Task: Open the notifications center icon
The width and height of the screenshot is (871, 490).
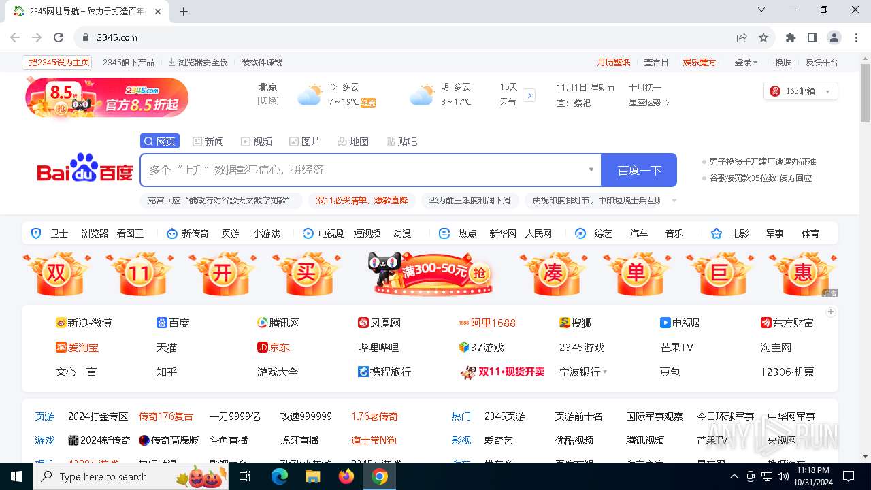Action: click(x=849, y=476)
